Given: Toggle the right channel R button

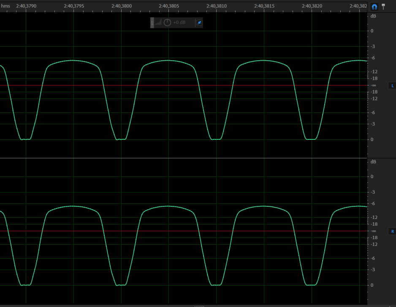Looking at the screenshot, I should [392, 231].
